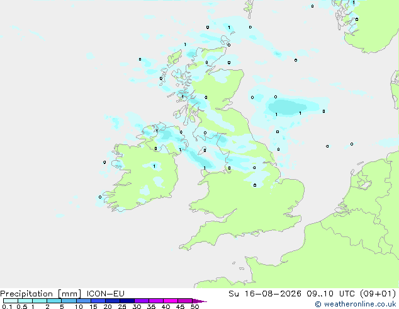Click the 40 to 45 mm magenta swatch

(171, 301)
